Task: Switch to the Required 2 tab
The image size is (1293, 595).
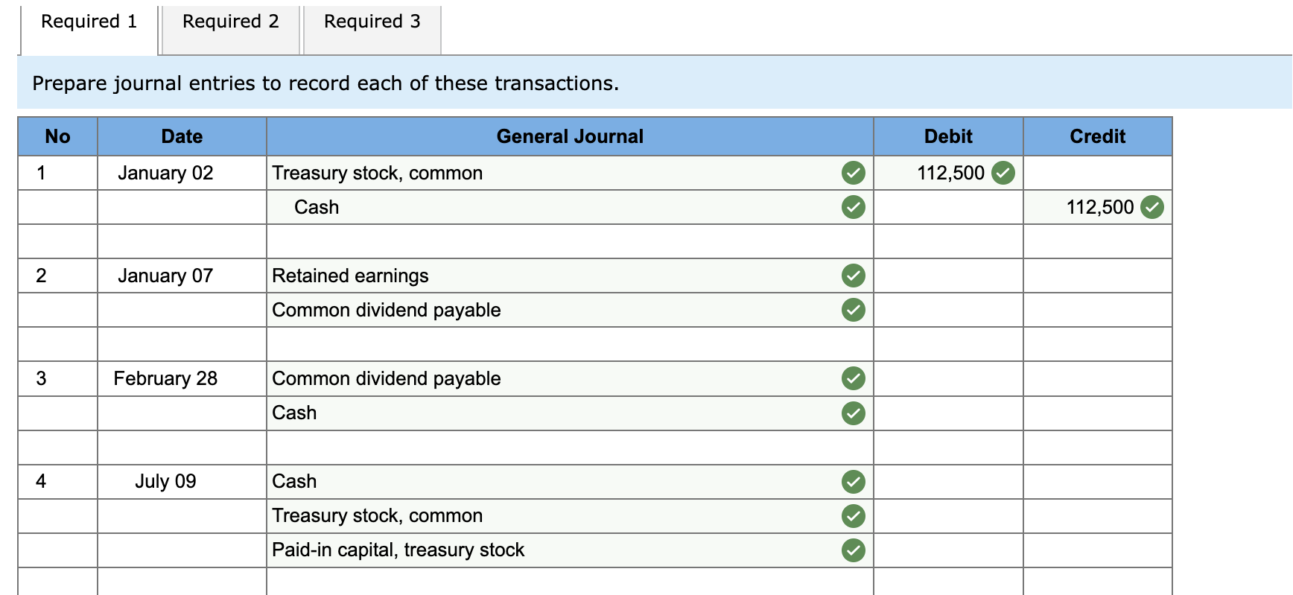Action: [x=231, y=29]
